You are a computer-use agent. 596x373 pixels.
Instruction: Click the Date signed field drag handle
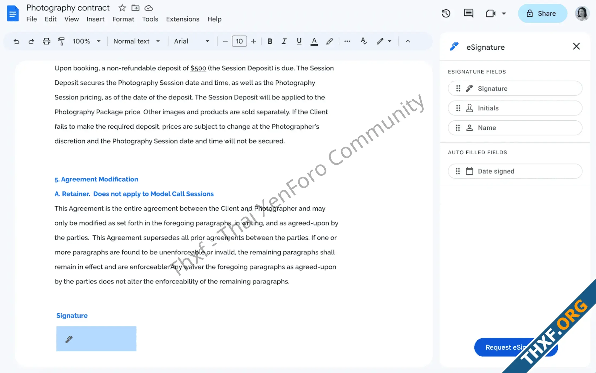[458, 171]
